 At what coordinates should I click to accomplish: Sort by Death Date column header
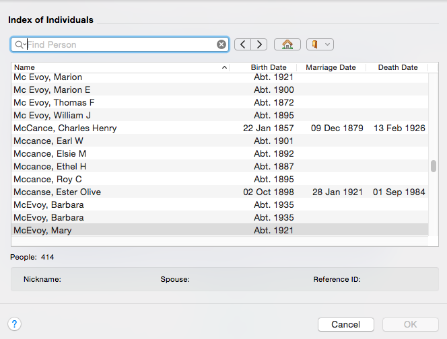point(397,67)
